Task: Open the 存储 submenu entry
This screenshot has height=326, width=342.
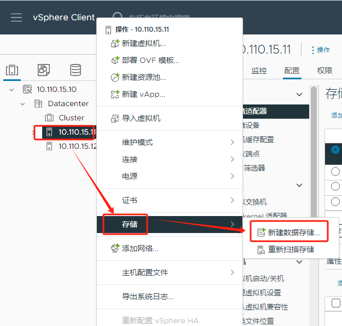Action: (x=170, y=224)
